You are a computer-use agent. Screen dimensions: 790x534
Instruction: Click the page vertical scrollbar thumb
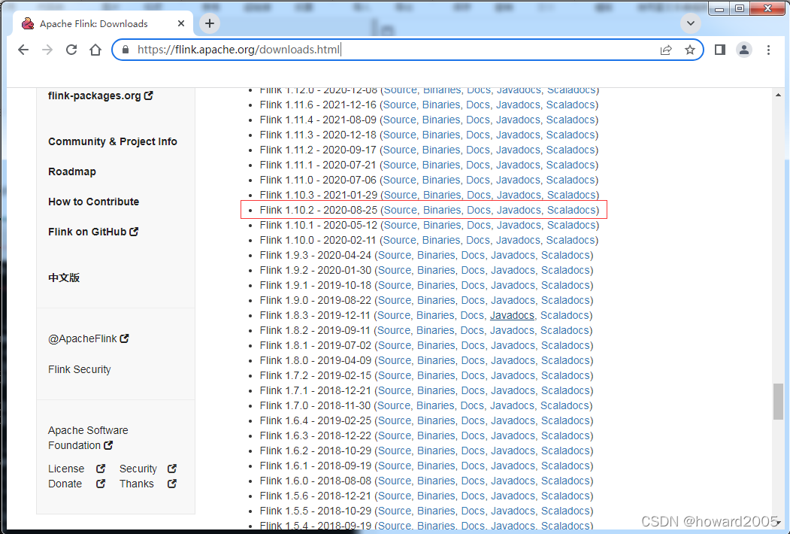pos(779,402)
